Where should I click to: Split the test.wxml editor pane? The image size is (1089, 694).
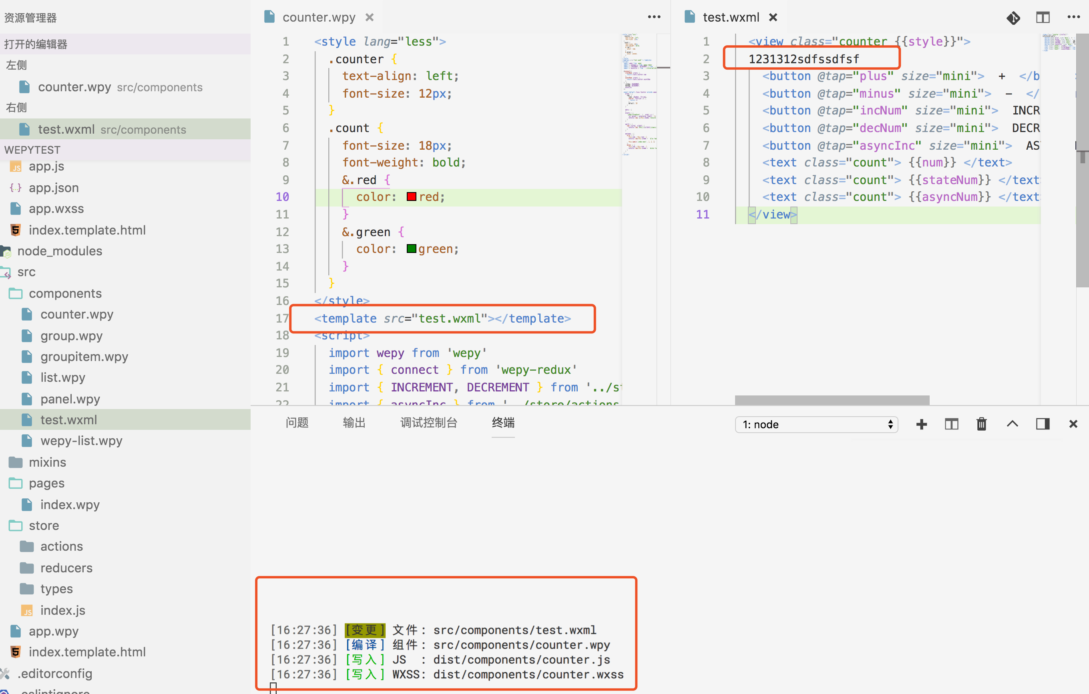(x=1043, y=17)
